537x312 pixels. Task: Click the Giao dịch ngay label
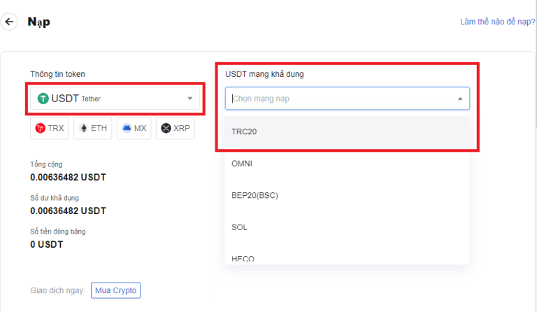[57, 290]
